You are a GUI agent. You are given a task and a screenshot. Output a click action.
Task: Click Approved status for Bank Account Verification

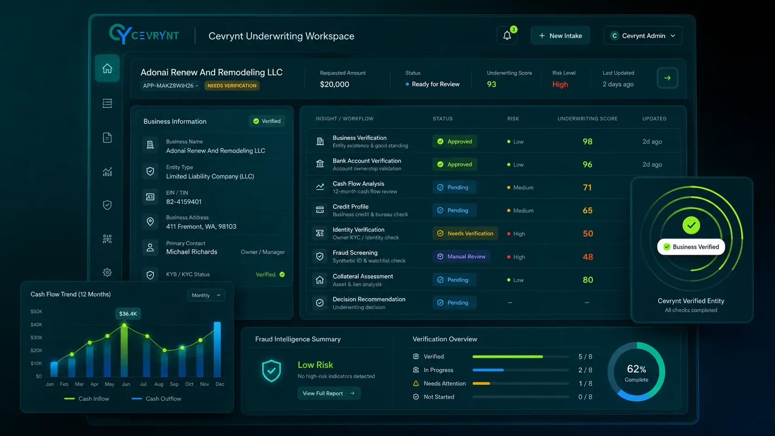(455, 164)
